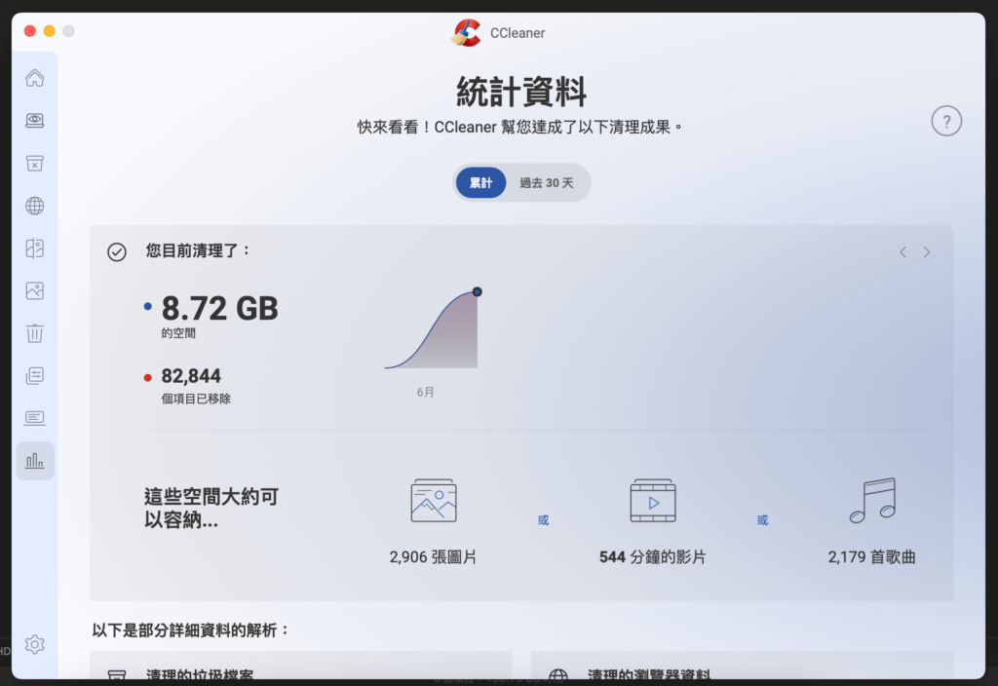Switch to the 過去 30 天 tab
This screenshot has height=686, width=998.
tap(546, 182)
